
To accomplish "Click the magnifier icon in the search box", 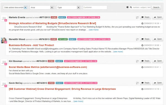I will [x=131, y=7].
